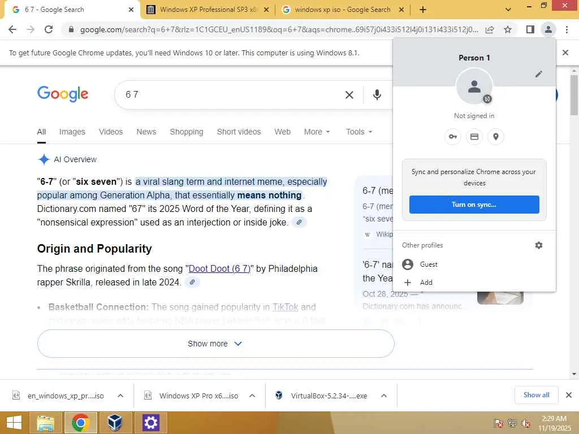Edit the Person 1 profile pencil icon
The width and height of the screenshot is (579, 434).
point(539,74)
